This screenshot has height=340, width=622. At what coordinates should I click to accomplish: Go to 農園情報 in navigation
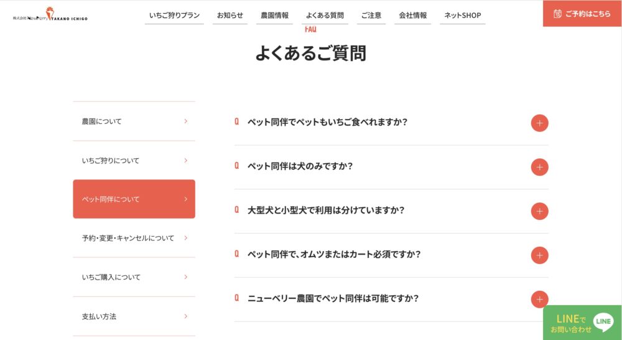273,16
